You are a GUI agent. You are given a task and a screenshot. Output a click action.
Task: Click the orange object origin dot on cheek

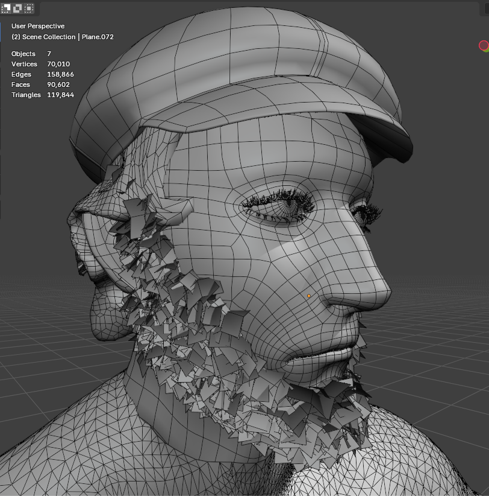pyautogui.click(x=309, y=296)
